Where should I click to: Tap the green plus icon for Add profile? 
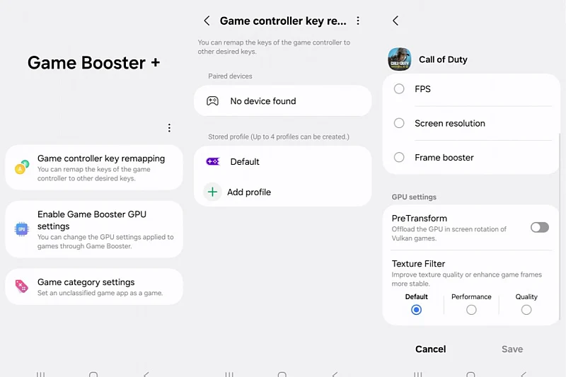(x=212, y=192)
